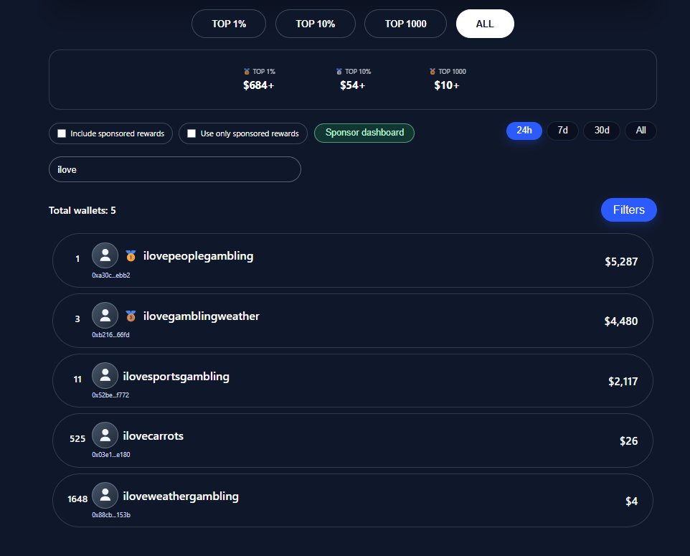Click the $4 amount
The image size is (690, 556).
[631, 501]
